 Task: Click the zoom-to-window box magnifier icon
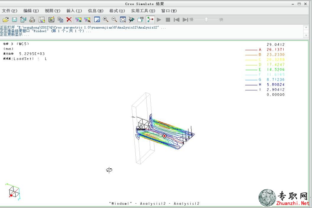pyautogui.click(x=123, y=19)
